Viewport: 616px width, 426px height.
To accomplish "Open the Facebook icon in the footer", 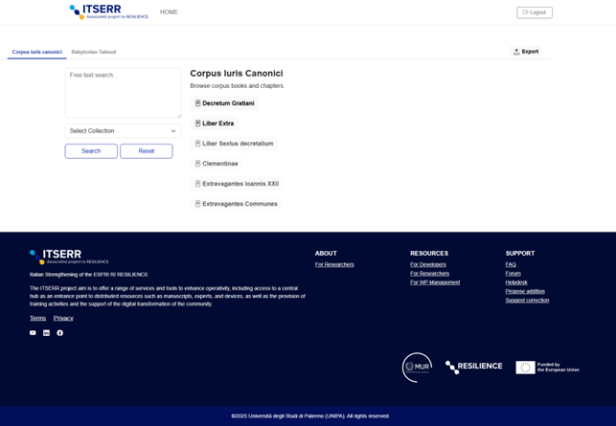I will 59,333.
